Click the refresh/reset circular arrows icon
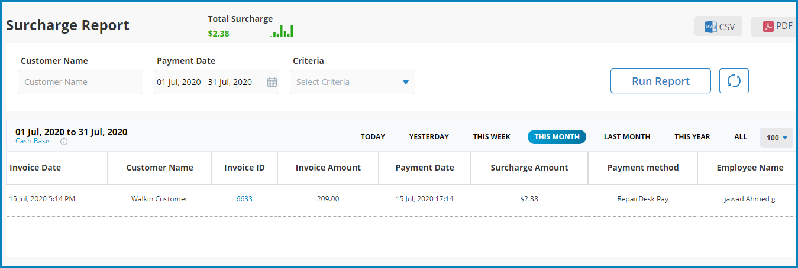798x268 pixels. click(734, 81)
